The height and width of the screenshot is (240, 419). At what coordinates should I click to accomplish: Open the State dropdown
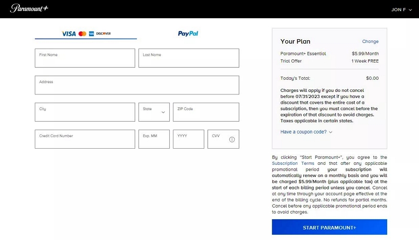coord(154,112)
